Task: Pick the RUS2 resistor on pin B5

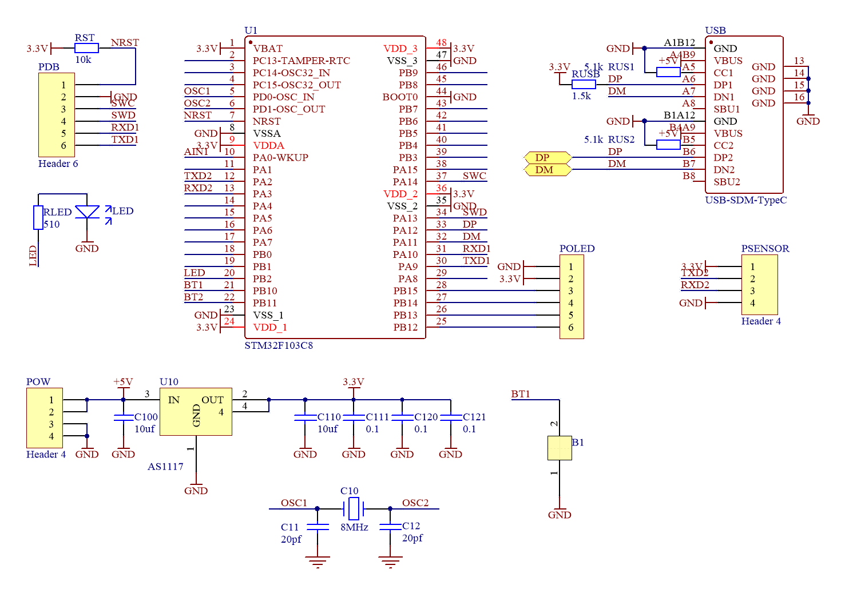Action: (668, 145)
